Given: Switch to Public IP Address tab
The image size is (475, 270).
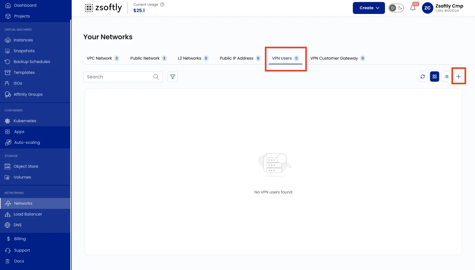Looking at the screenshot, I should [x=240, y=58].
